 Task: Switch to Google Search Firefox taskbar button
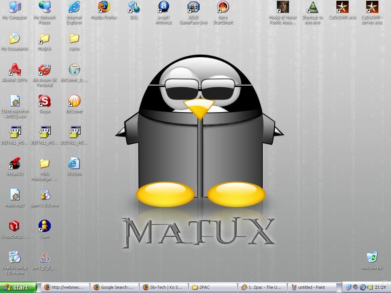pyautogui.click(x=114, y=287)
